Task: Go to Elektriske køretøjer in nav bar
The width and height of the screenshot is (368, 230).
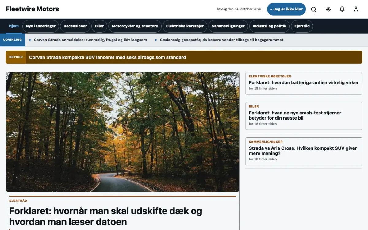Action: click(185, 26)
